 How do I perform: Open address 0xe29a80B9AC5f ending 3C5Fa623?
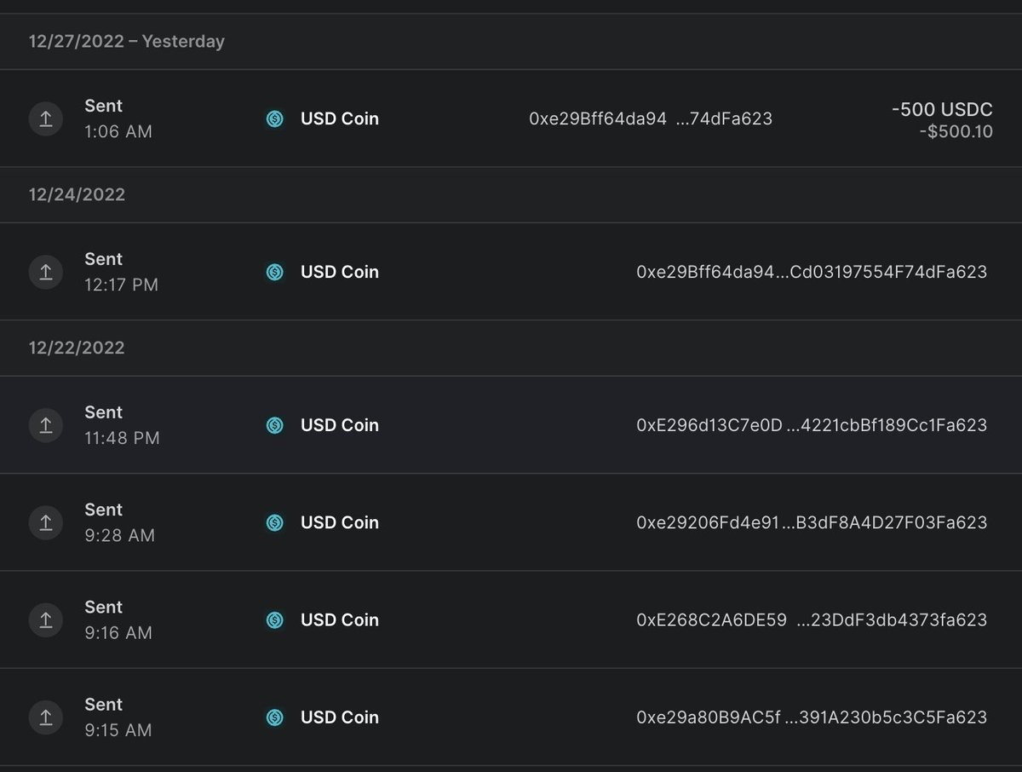pyautogui.click(x=812, y=717)
